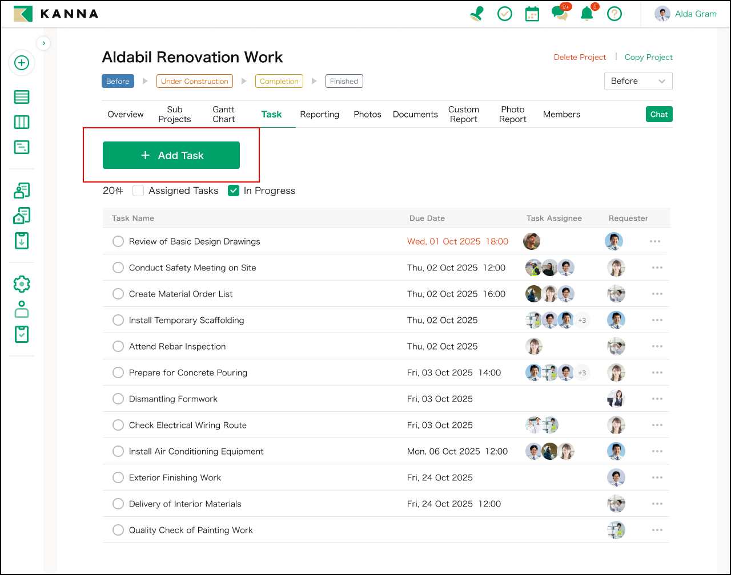This screenshot has width=731, height=575.
Task: Open the settings gear in the sidebar
Action: (21, 284)
